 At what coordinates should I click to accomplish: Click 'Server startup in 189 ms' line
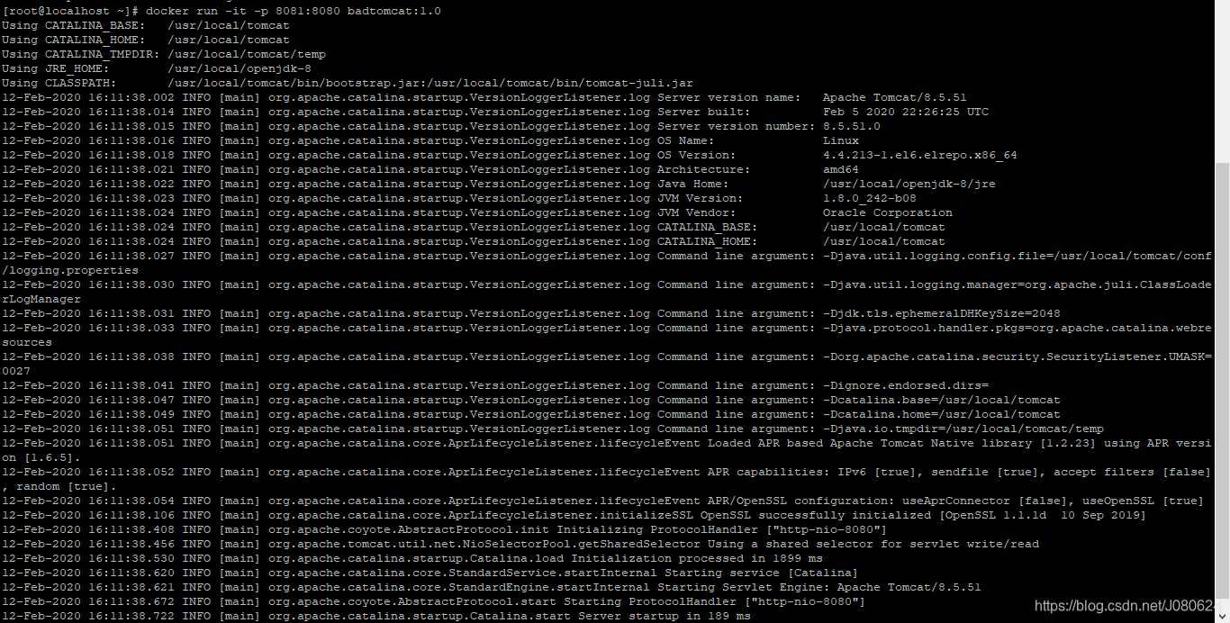point(376,616)
